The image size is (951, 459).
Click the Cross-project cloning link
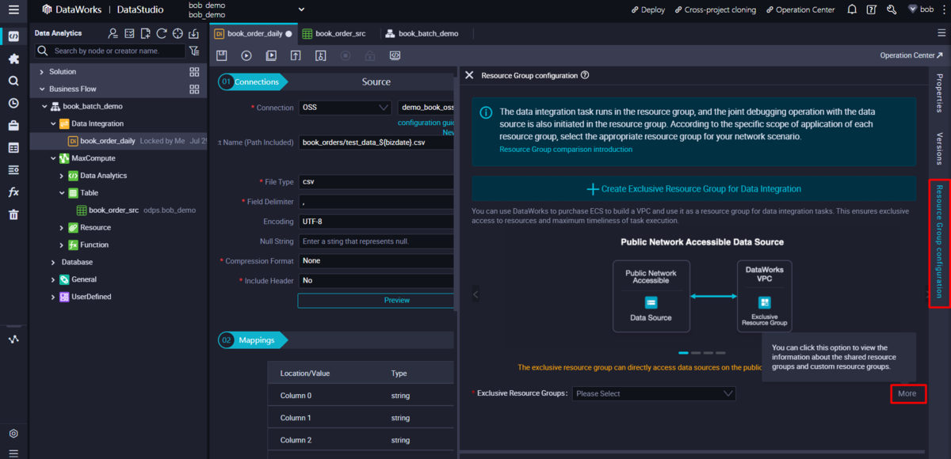click(715, 9)
